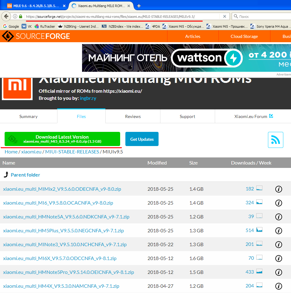Viewport: 291px width, 293px height.
Task: Open site information icon in address bar
Action: [15, 16]
